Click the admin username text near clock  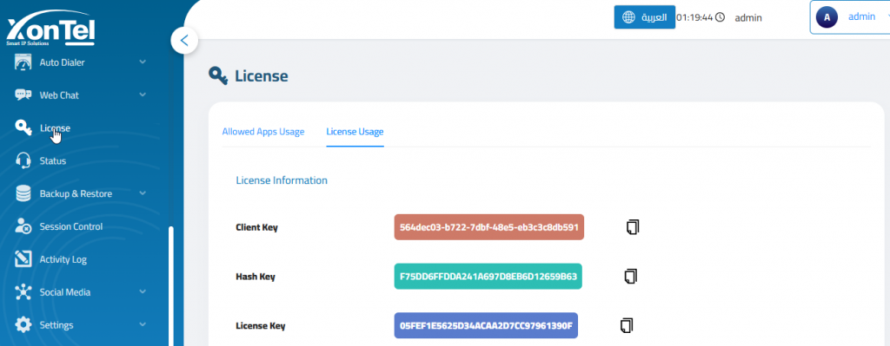click(748, 18)
